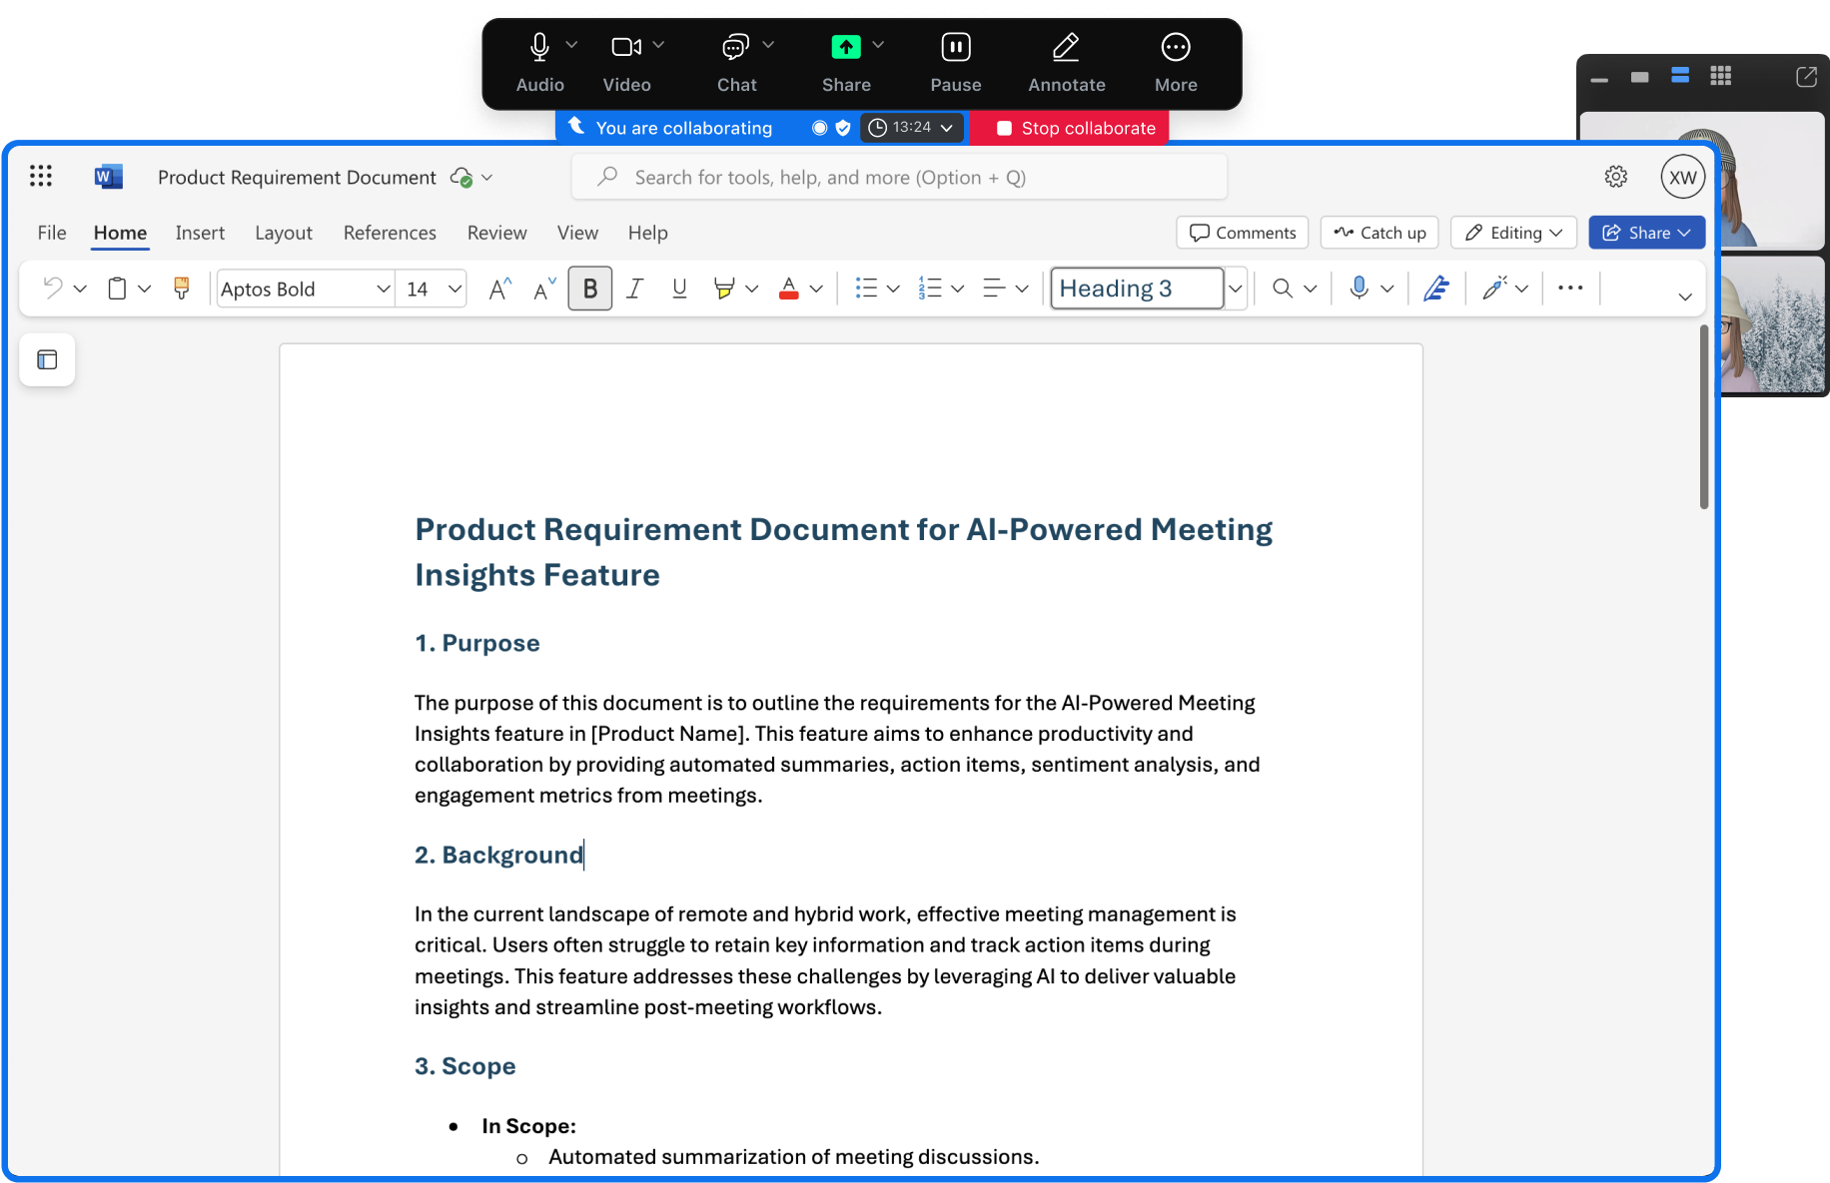This screenshot has height=1183, width=1830.
Task: Open the app launcher grid icon
Action: pyautogui.click(x=41, y=177)
